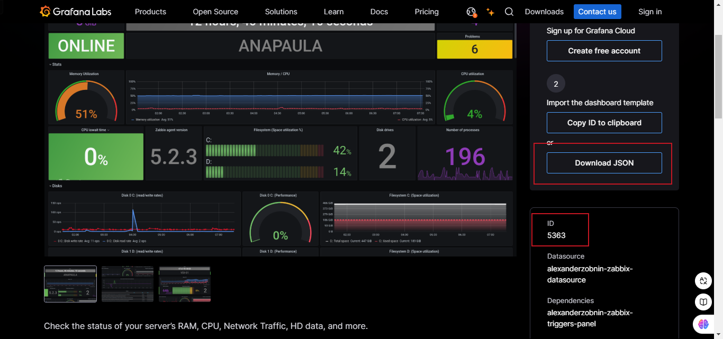723x339 pixels.
Task: Click the alexanderzobnin-zabbix-datasource text
Action: click(x=590, y=274)
